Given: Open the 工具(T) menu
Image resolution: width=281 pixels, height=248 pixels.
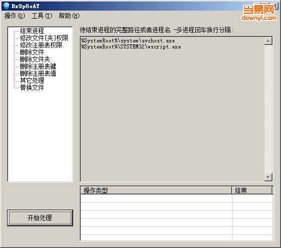Looking at the screenshot, I should 42,16.
